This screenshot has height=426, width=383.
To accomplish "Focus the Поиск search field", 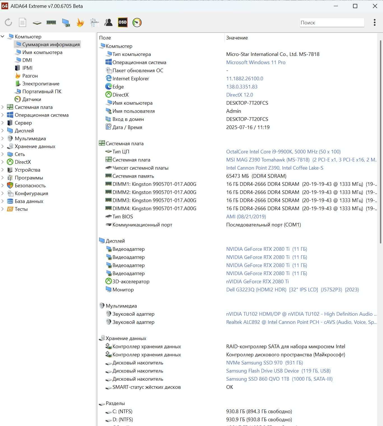I will click(x=332, y=23).
